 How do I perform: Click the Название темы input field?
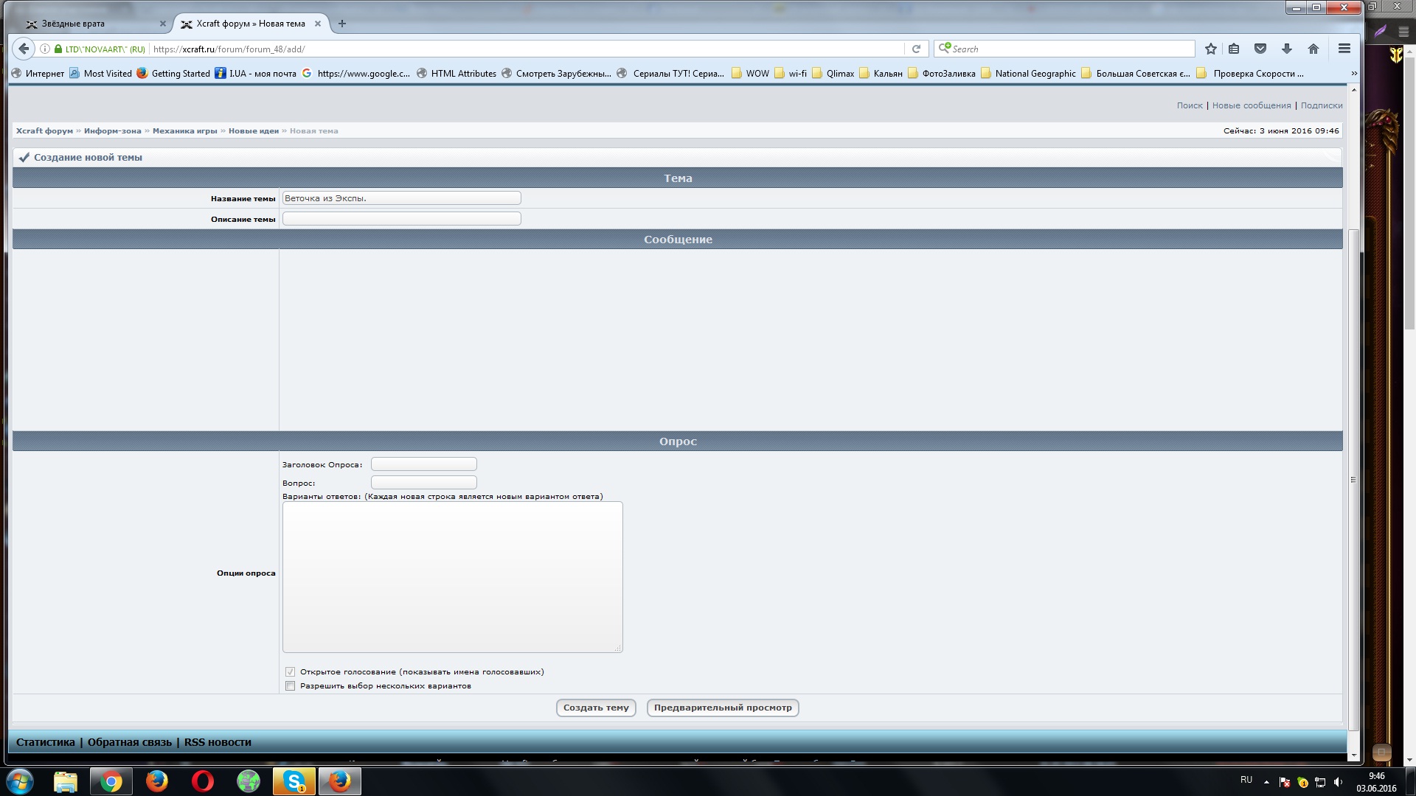click(x=400, y=198)
